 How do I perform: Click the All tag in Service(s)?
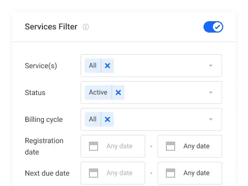(x=92, y=66)
